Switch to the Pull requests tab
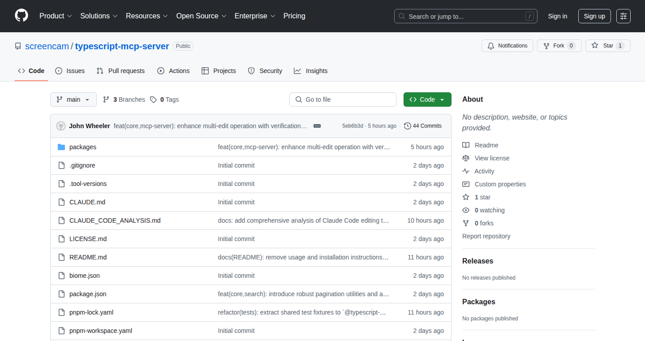 click(120, 71)
